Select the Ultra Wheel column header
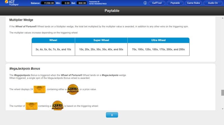Image resolution: width=224 pixels, height=125 pixels. (158, 40)
